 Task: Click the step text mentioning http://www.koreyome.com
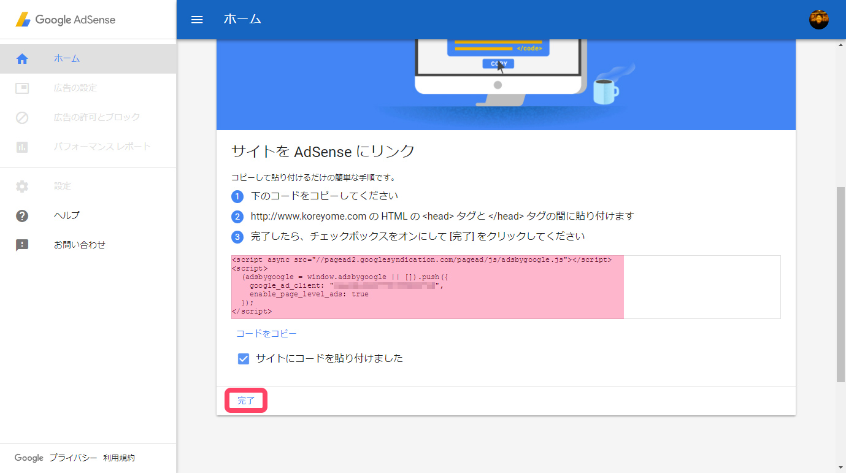442,216
